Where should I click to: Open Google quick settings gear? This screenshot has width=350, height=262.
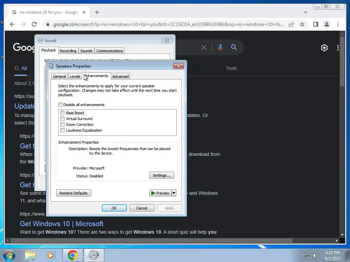[x=324, y=48]
